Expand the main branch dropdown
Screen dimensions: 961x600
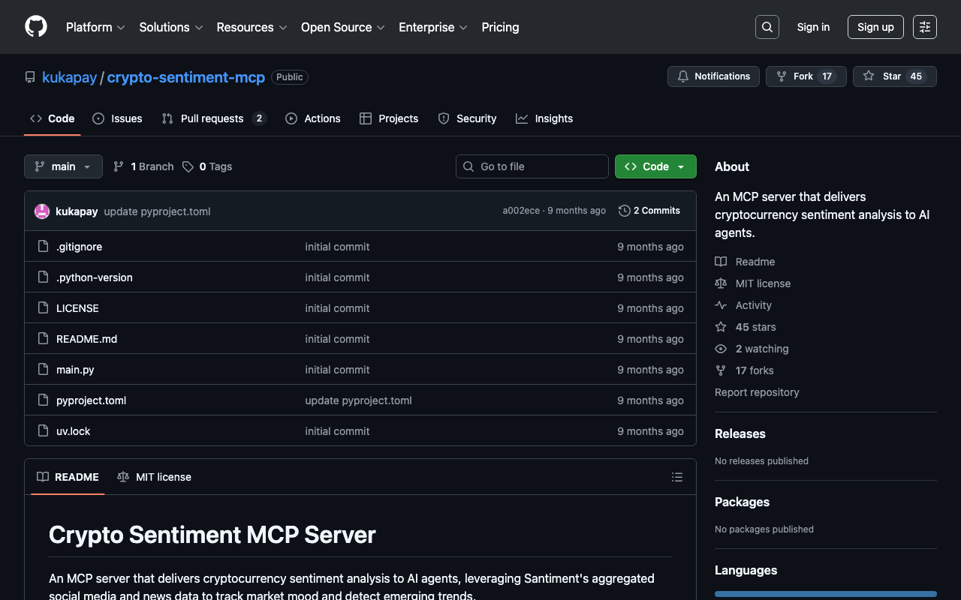coord(63,166)
